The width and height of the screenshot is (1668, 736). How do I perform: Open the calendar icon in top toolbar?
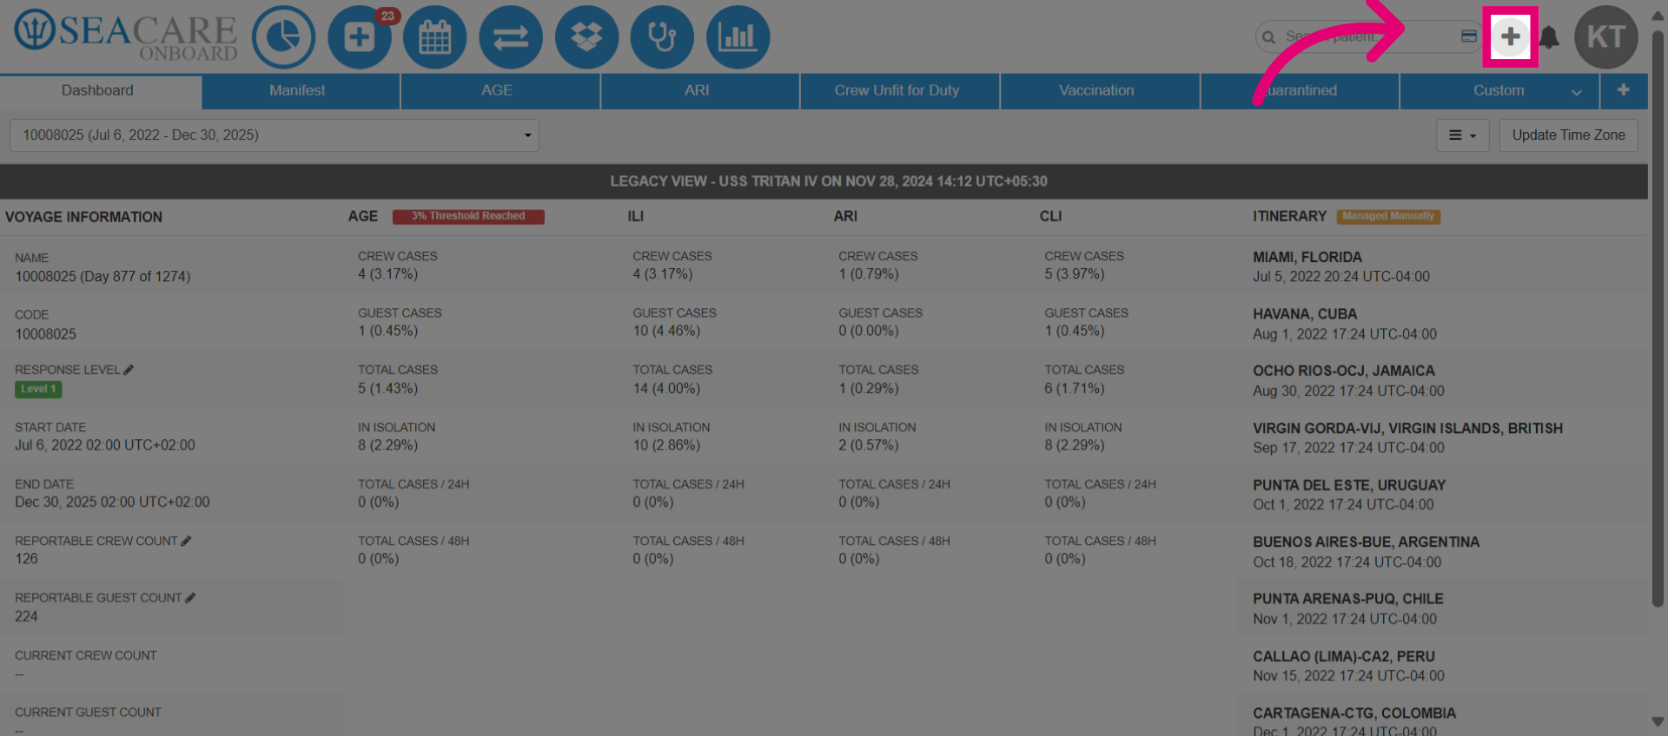tap(434, 37)
